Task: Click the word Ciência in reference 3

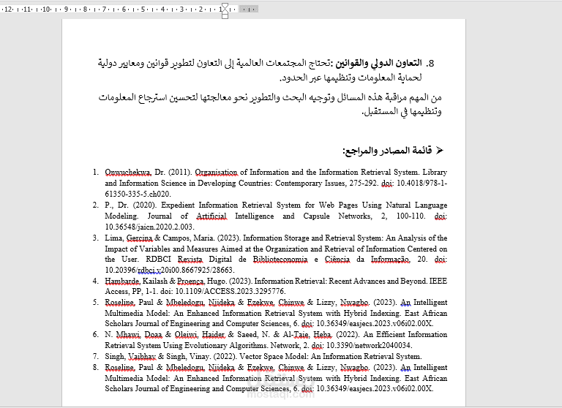Action: coord(337,260)
